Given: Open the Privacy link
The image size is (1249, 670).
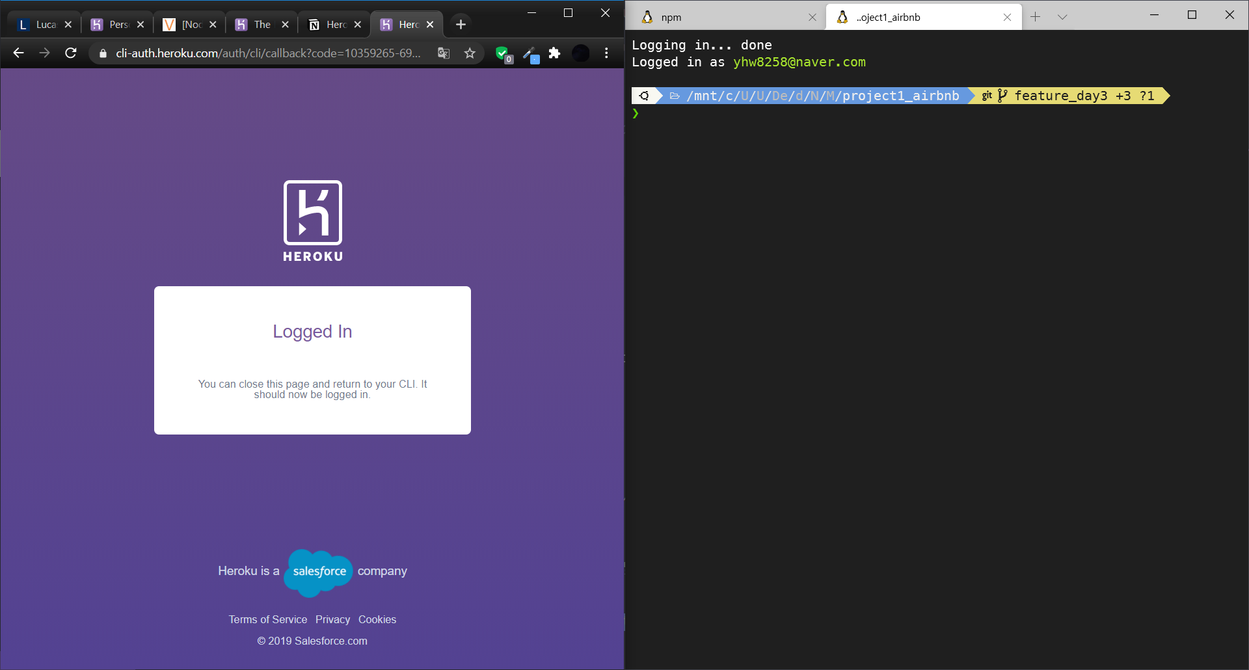Looking at the screenshot, I should pyautogui.click(x=332, y=619).
